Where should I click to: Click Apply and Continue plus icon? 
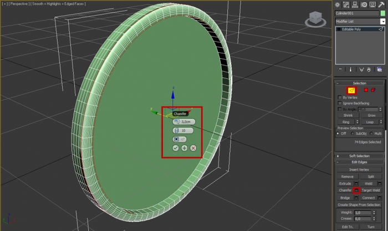click(x=185, y=148)
